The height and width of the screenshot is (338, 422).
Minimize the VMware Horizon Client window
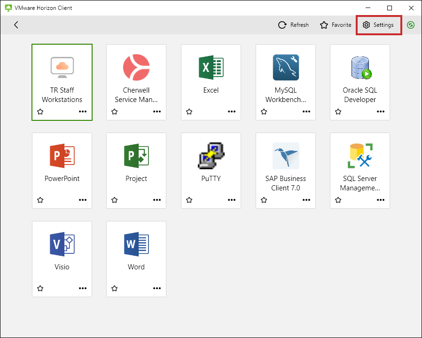tap(368, 8)
